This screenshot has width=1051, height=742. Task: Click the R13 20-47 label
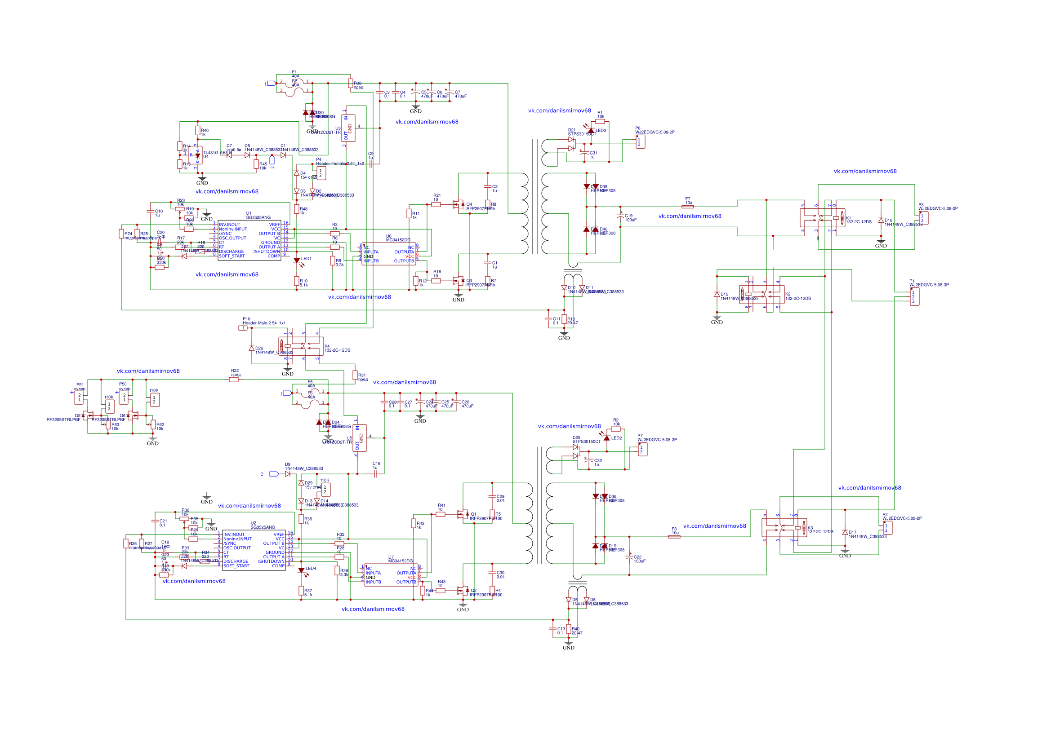coord(573,321)
